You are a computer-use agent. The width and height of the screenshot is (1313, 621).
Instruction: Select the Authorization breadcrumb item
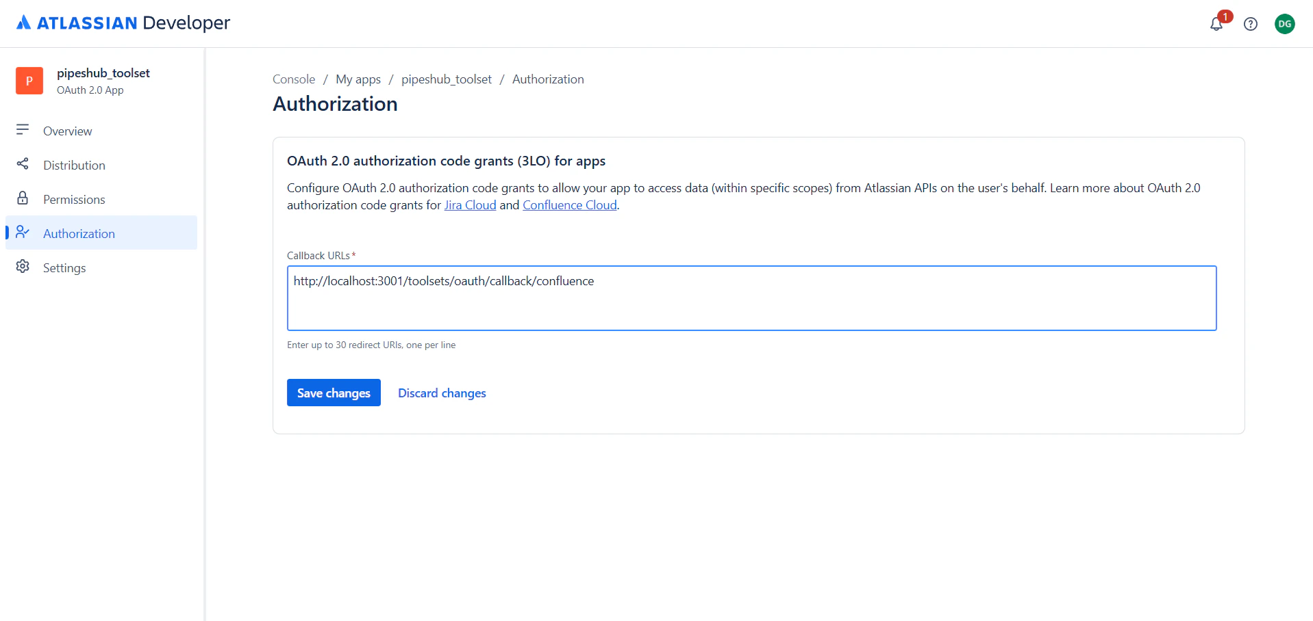548,79
